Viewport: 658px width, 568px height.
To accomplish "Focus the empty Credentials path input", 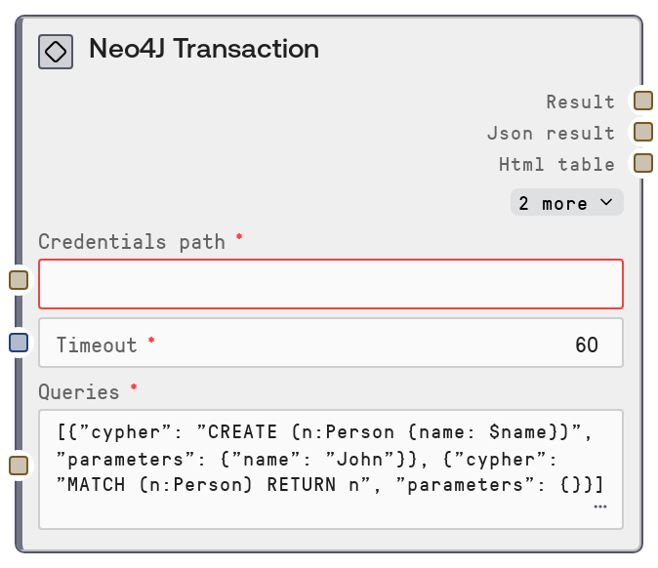I will pyautogui.click(x=330, y=284).
